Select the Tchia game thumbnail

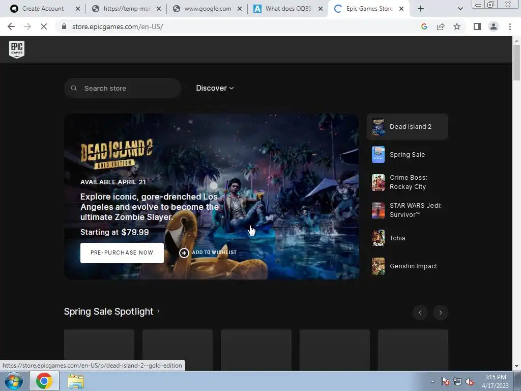tap(378, 238)
